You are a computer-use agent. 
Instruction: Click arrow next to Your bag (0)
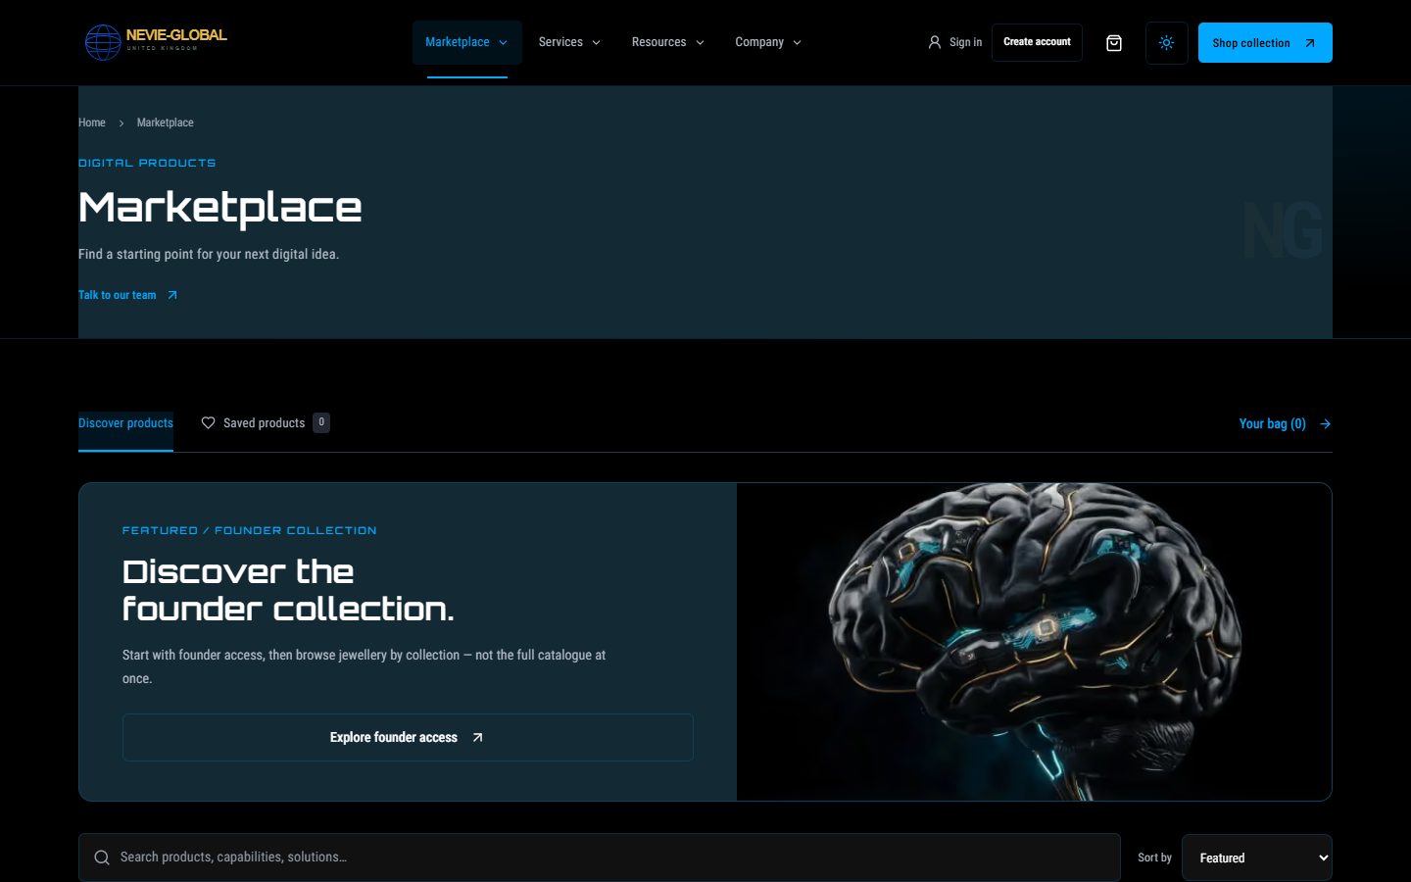click(x=1325, y=423)
